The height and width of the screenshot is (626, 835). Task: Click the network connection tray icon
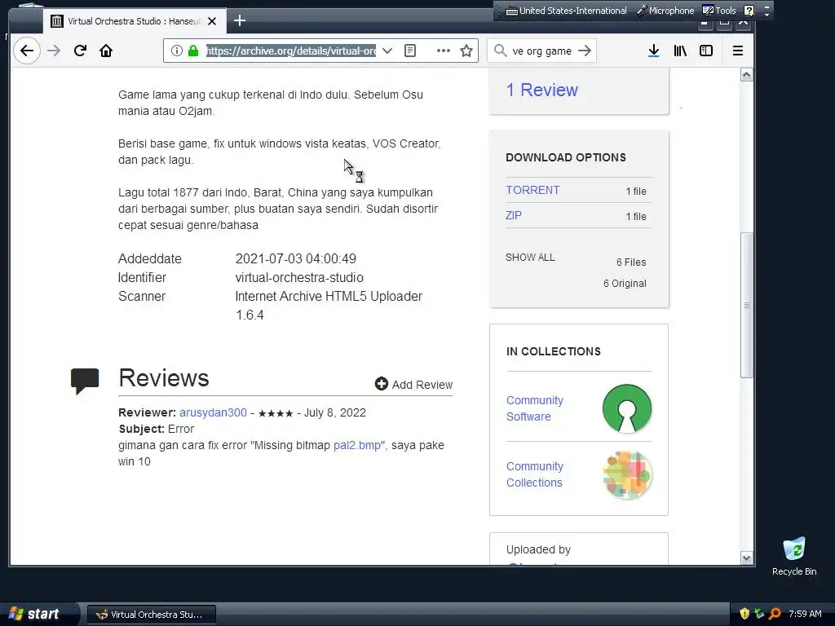(x=759, y=614)
